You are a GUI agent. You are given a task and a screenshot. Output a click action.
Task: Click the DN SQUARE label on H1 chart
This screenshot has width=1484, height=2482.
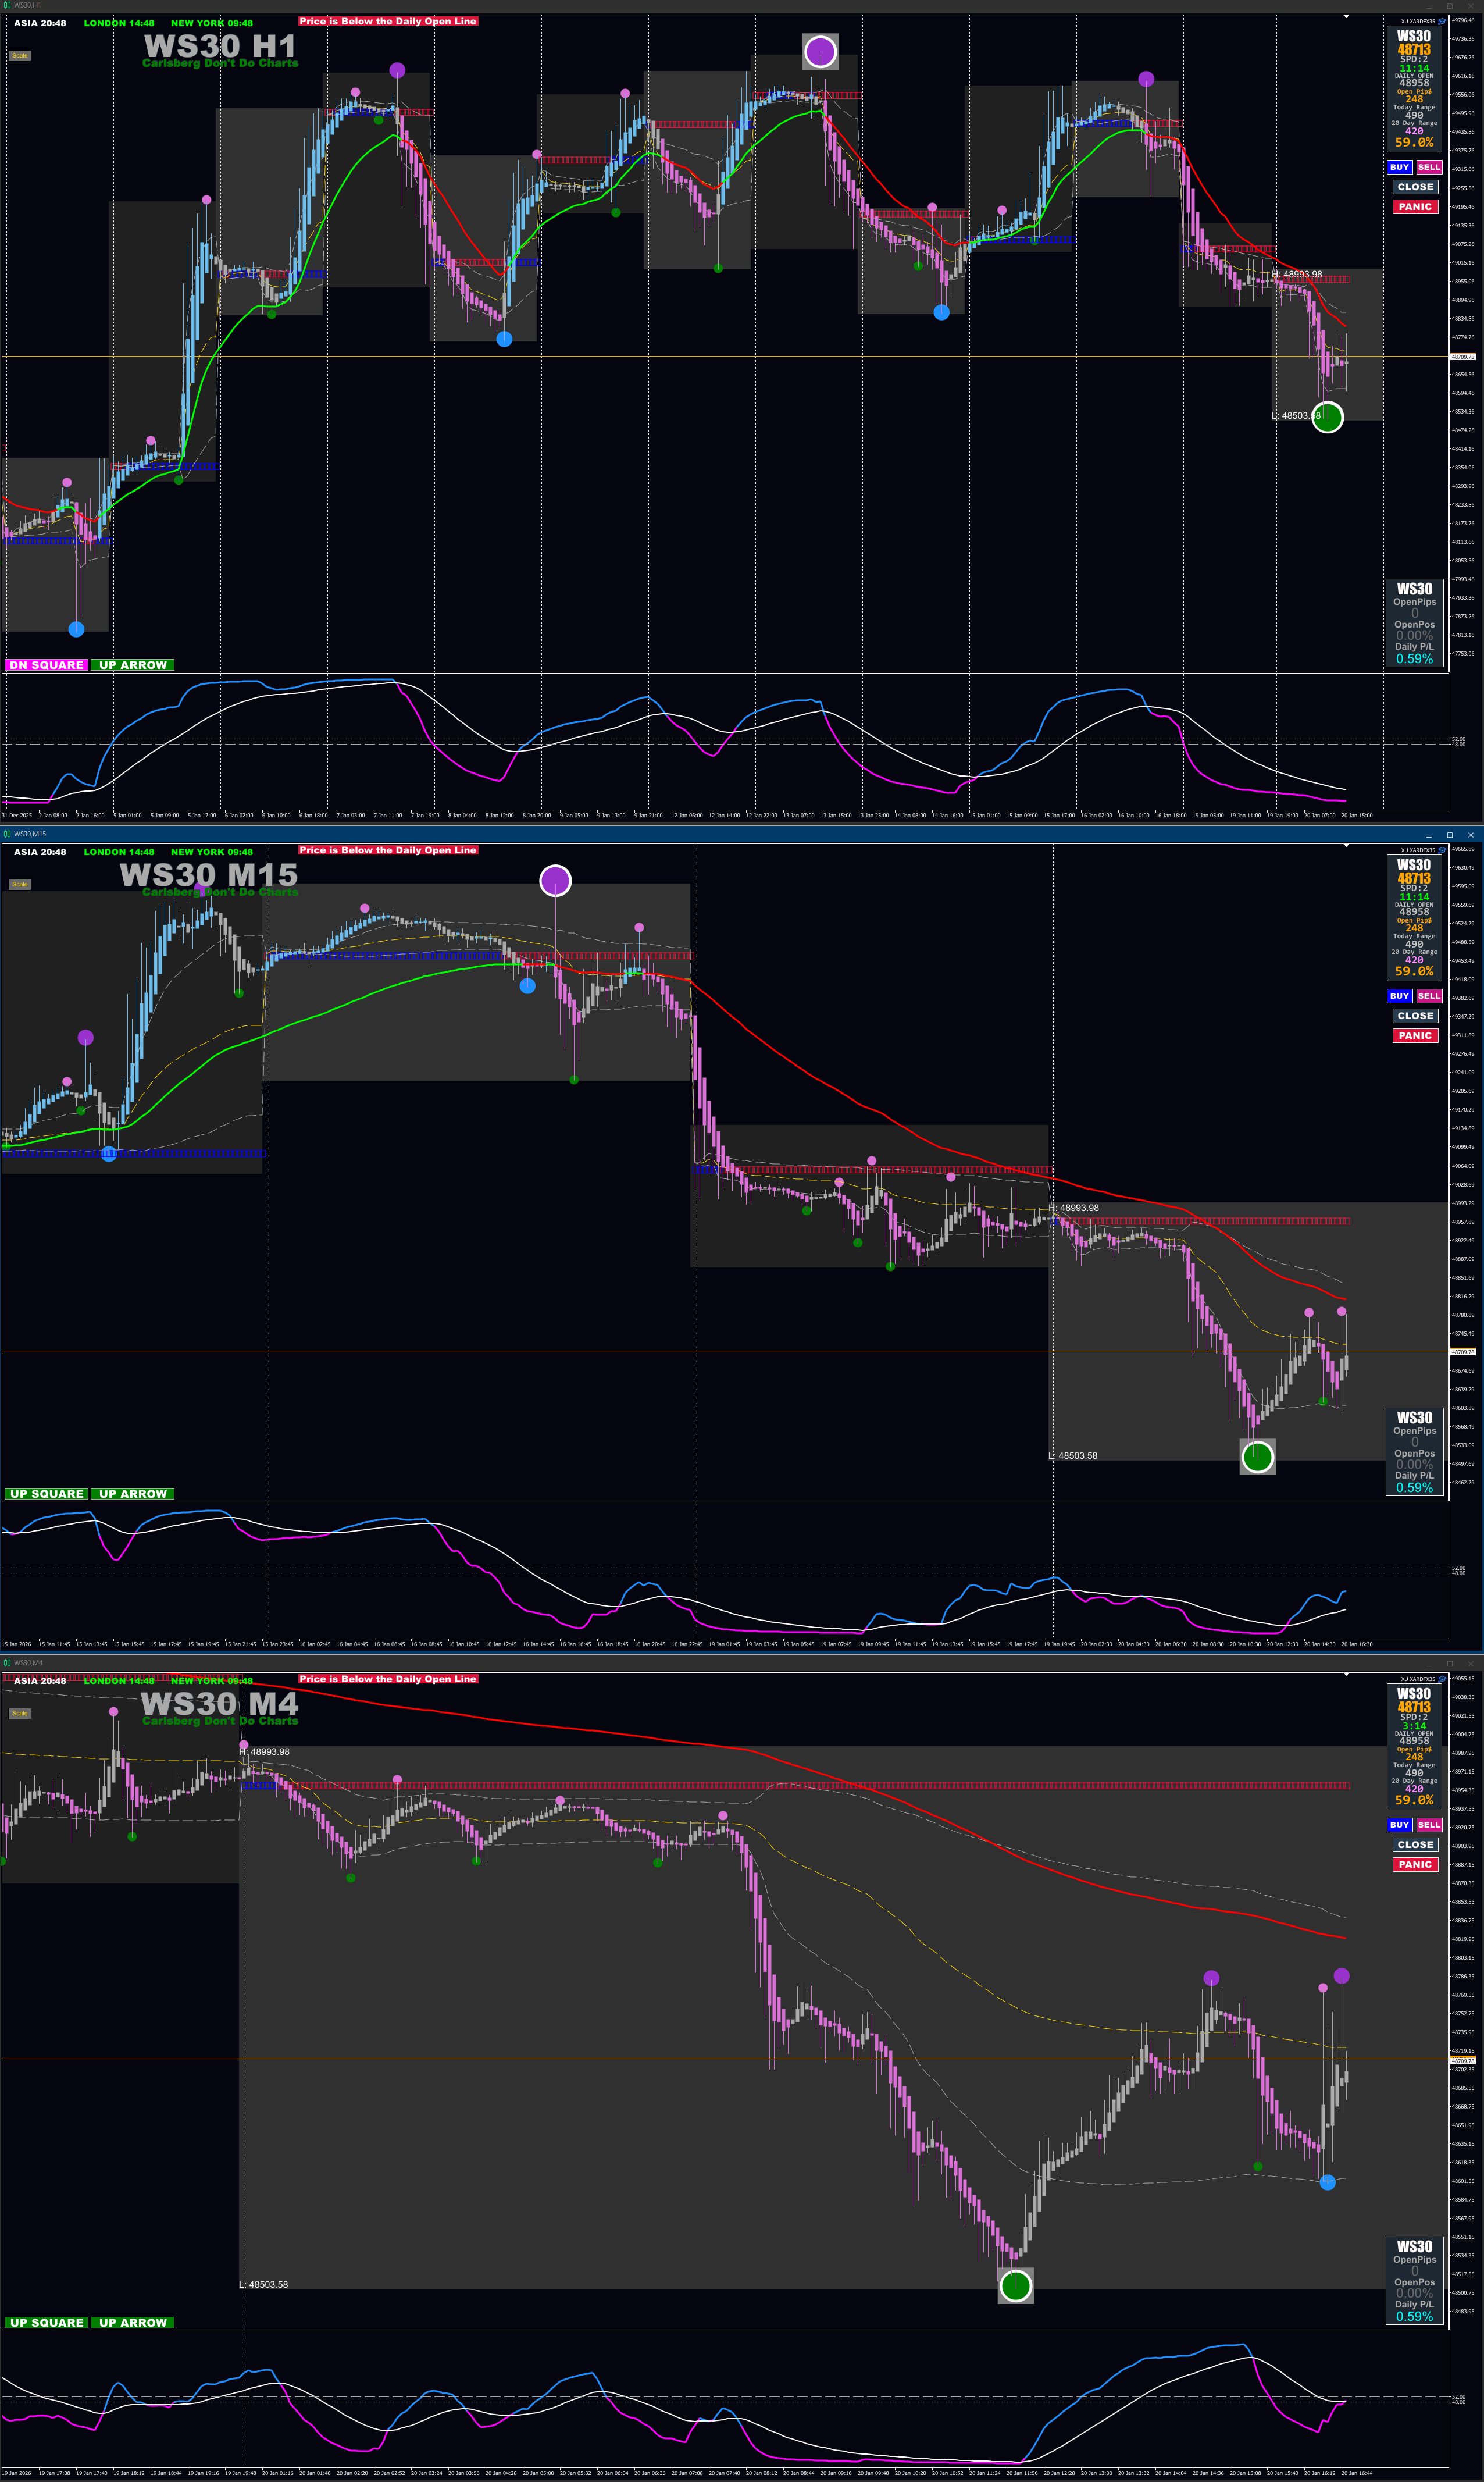tap(46, 665)
